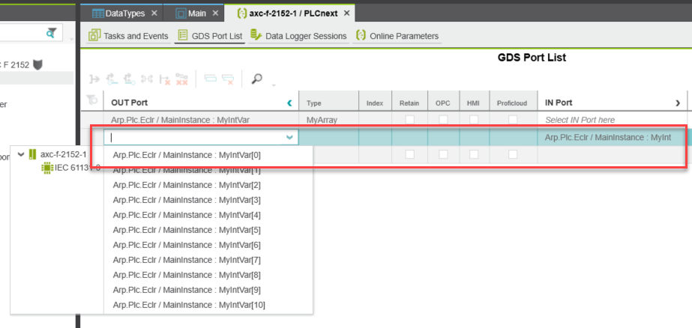Click the filter icon left of OUT Port header
Image resolution: width=692 pixels, height=328 pixels.
click(x=93, y=103)
